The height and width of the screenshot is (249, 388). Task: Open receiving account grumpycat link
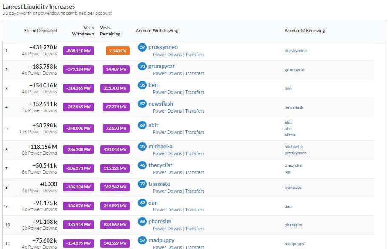[x=295, y=70]
